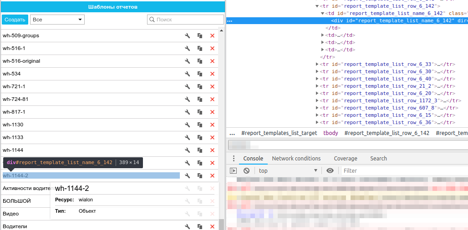This screenshot has width=468, height=230.
Task: Open the top context selector dropdown
Action: [288, 170]
